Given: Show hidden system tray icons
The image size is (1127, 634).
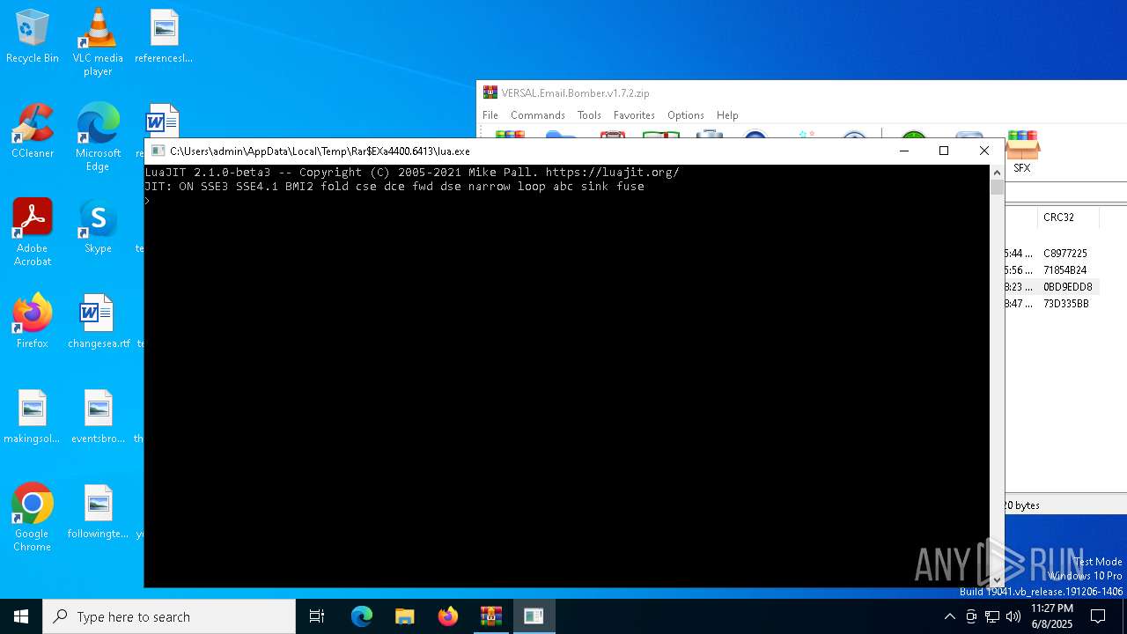Looking at the screenshot, I should [949, 616].
